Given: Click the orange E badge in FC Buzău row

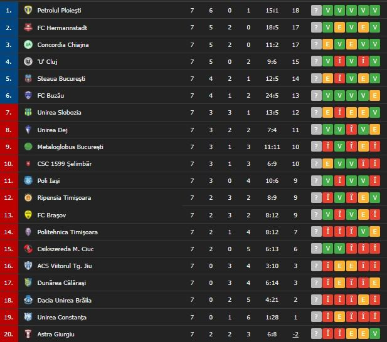Looking at the screenshot, I should (375, 95).
